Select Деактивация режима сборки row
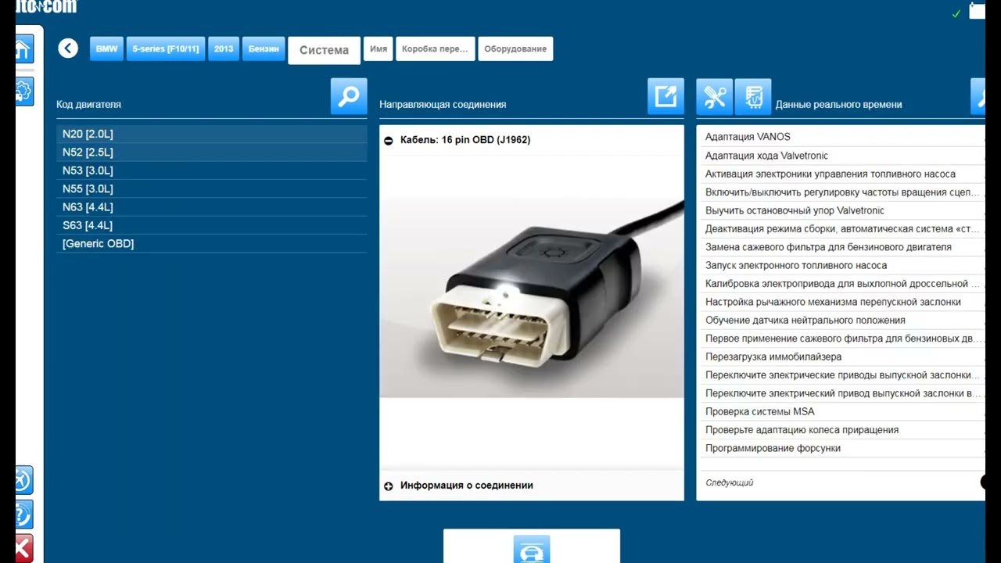Screen dimensions: 1001x563 coord(841,228)
